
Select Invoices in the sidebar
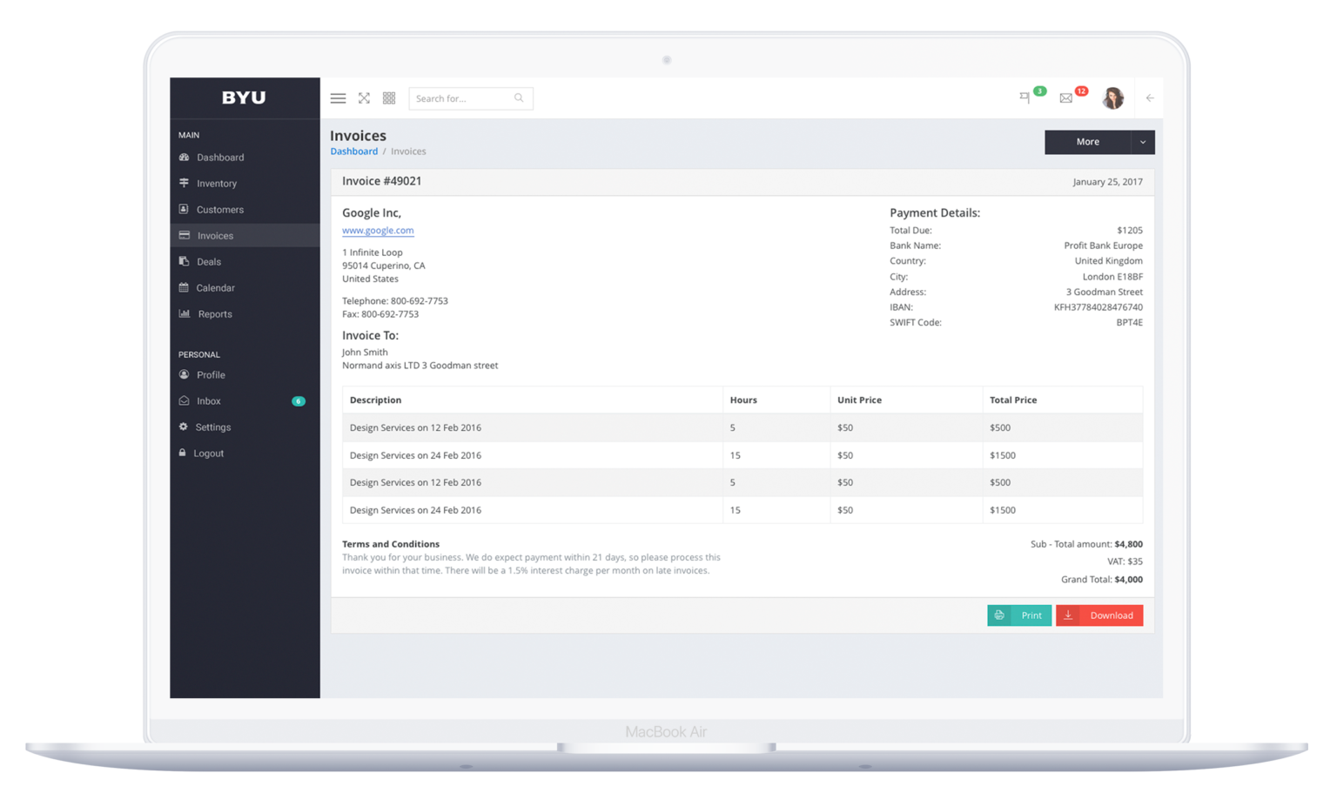point(215,235)
